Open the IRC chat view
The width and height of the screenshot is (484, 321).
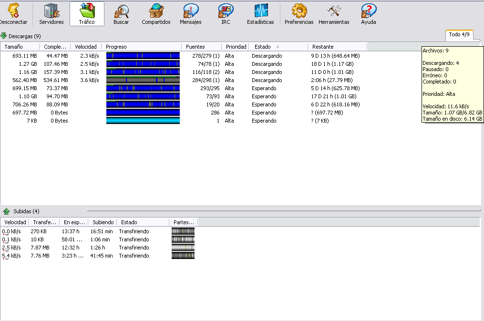226,14
